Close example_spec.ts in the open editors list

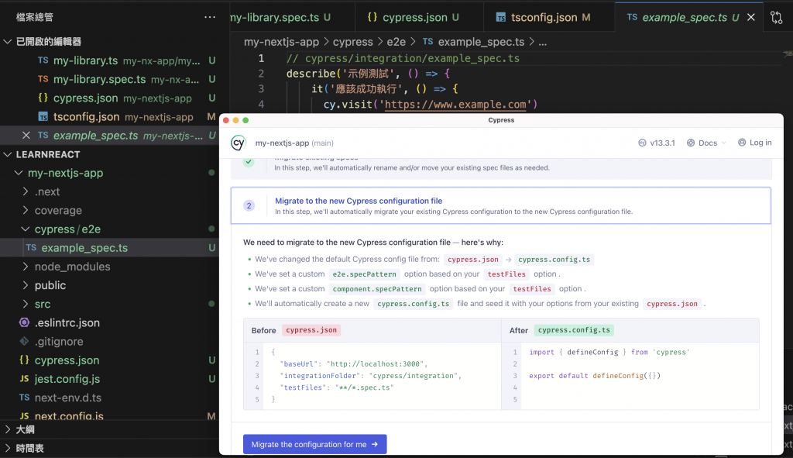tap(26, 135)
